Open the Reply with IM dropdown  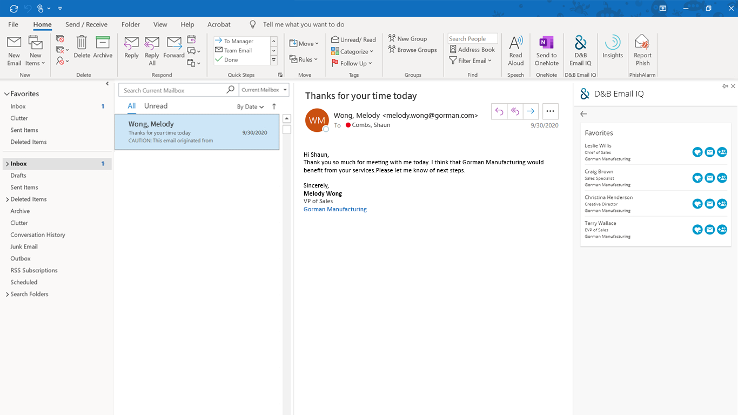(x=194, y=51)
